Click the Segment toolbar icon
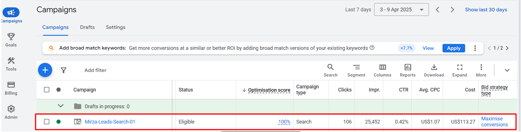This screenshot has width=521, height=132. 356,67
